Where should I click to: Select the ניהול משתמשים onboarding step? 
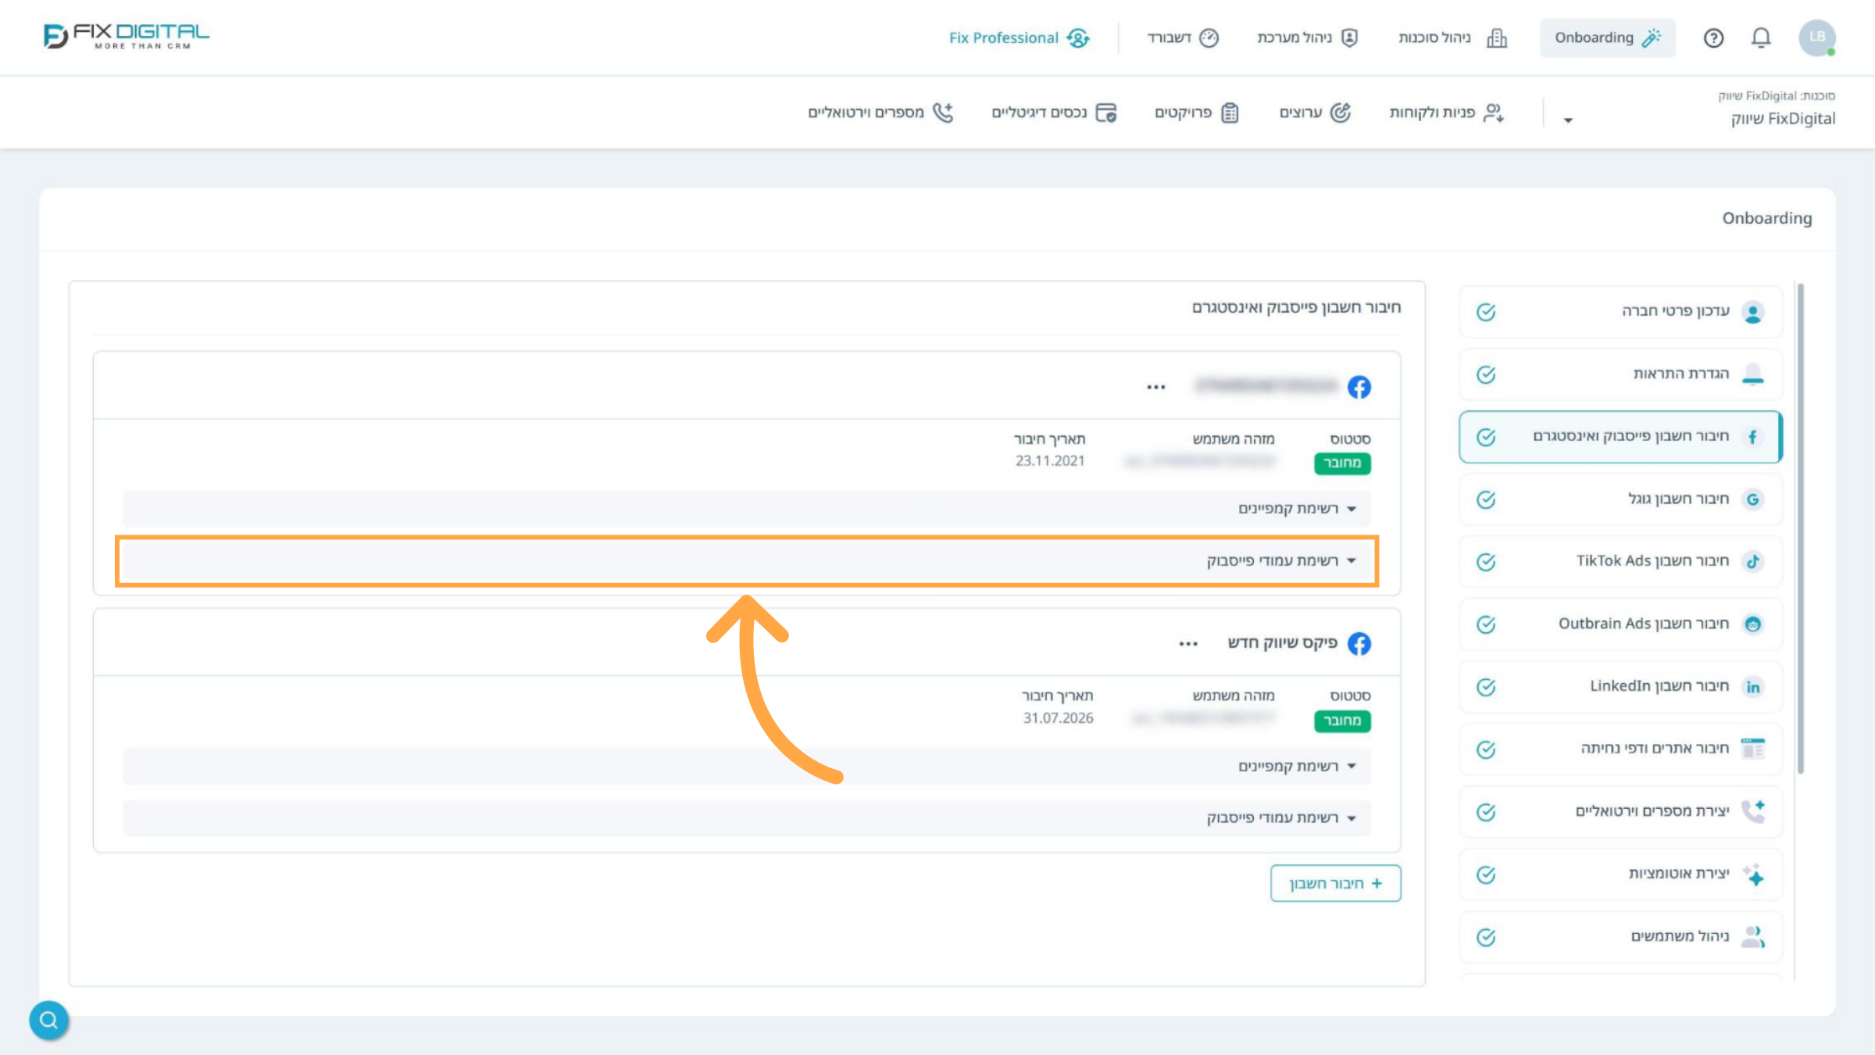[x=1620, y=936]
